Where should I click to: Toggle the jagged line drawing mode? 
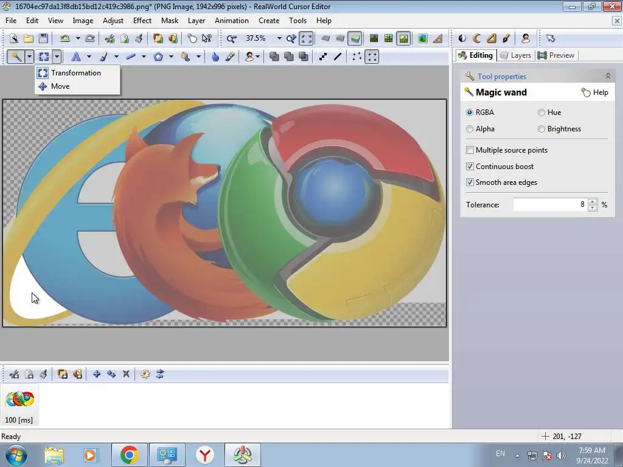pos(323,57)
